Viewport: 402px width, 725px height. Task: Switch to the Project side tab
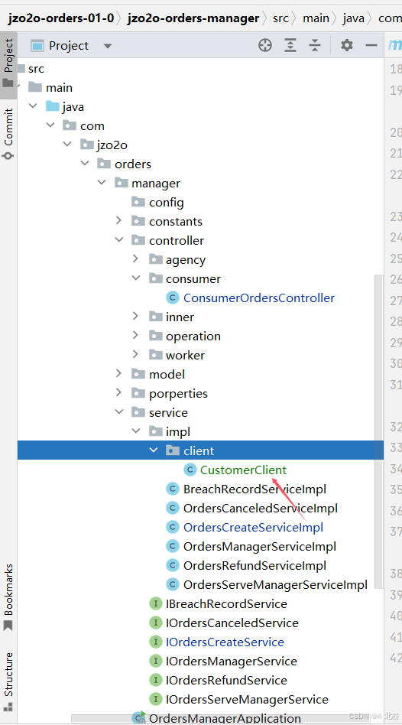coord(8,63)
